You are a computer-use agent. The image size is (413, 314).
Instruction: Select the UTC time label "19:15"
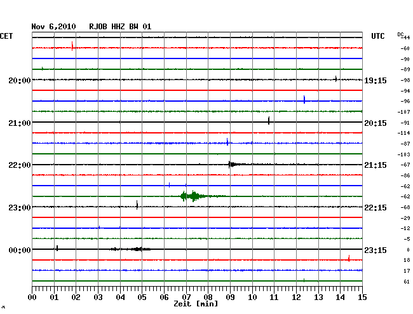click(376, 80)
